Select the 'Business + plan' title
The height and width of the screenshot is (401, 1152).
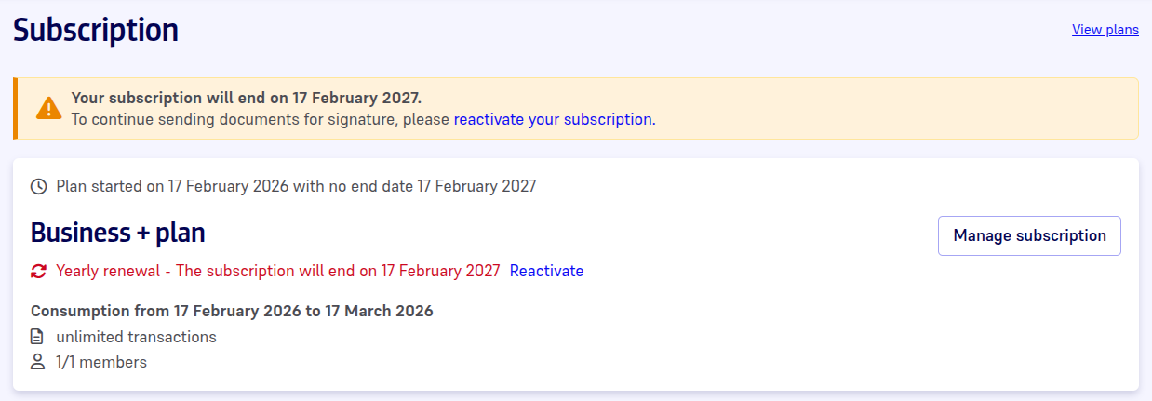(x=118, y=233)
